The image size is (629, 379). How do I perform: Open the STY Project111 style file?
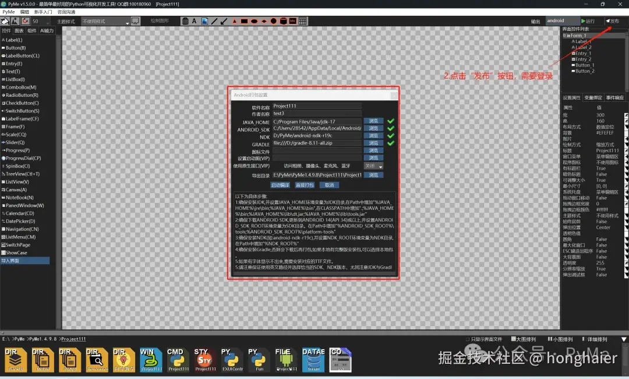click(206, 360)
